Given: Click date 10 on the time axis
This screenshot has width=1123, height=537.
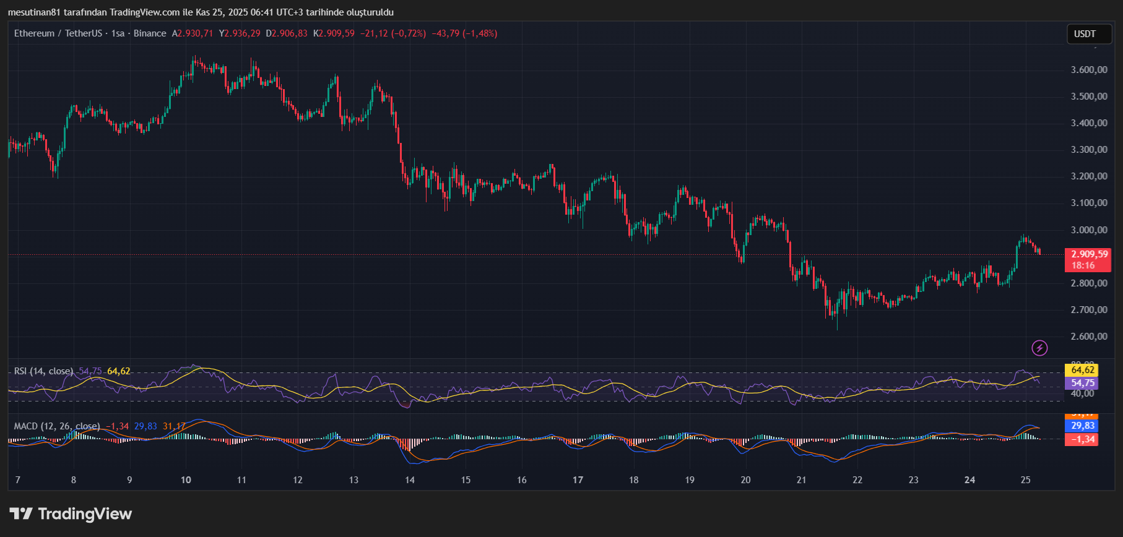Looking at the screenshot, I should 186,480.
